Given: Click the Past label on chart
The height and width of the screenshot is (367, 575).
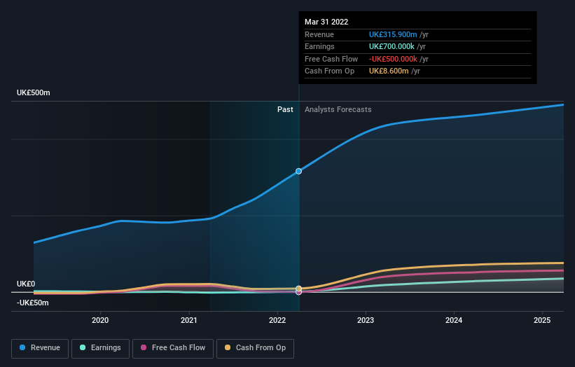Looking at the screenshot, I should 285,110.
